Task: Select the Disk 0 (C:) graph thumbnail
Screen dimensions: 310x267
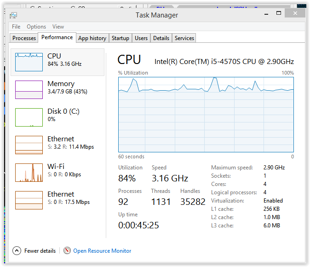Action: click(29, 117)
